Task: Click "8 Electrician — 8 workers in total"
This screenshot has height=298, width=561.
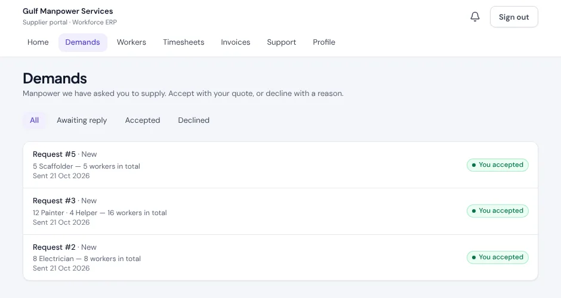Action: tap(87, 259)
